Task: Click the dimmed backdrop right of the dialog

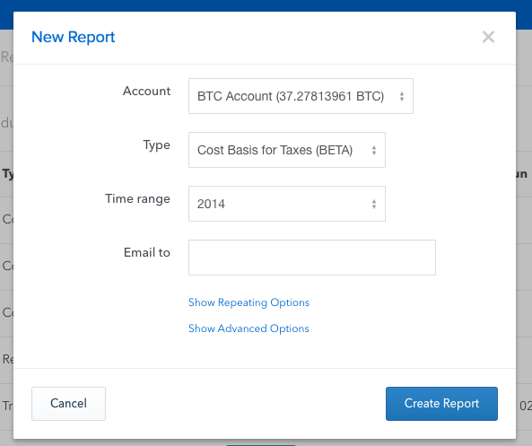Action: pos(524,238)
